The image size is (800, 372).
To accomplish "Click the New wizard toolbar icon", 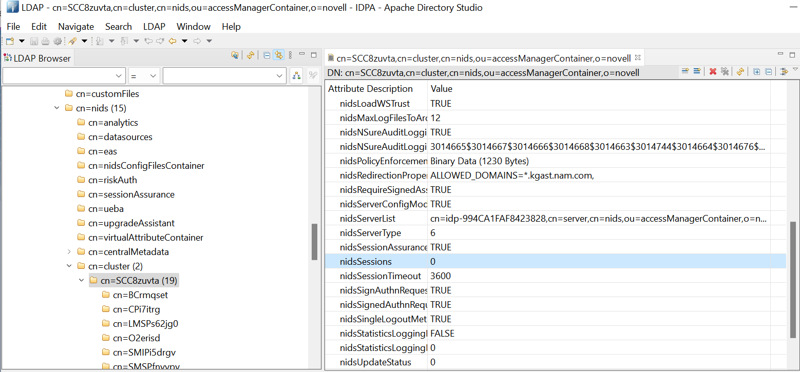I will click(10, 41).
